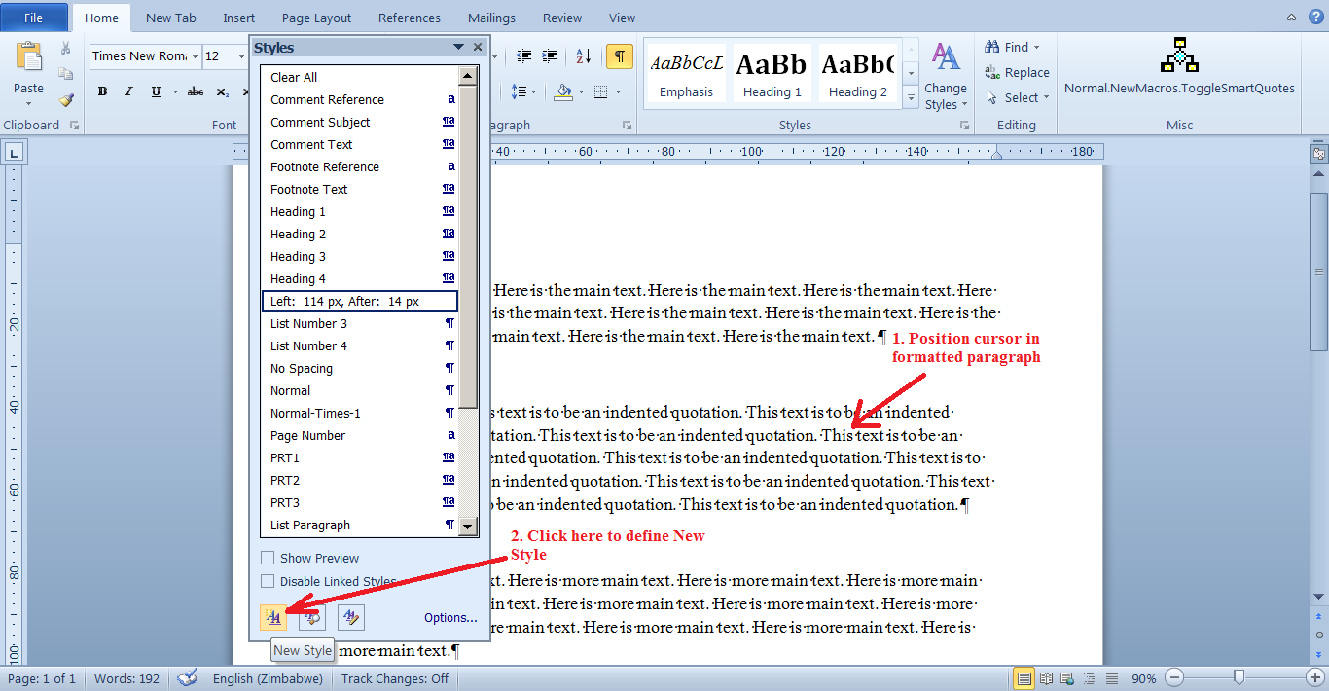Click the Cut scissors icon
Screen dimensions: 1329x691
point(66,49)
